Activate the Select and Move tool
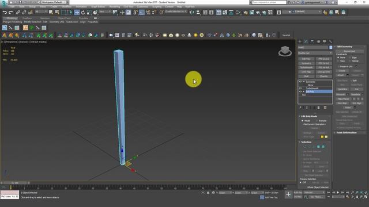This screenshot has height=207, width=369. coord(77,13)
